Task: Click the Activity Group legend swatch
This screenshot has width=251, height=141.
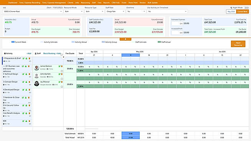Action: [103, 42]
